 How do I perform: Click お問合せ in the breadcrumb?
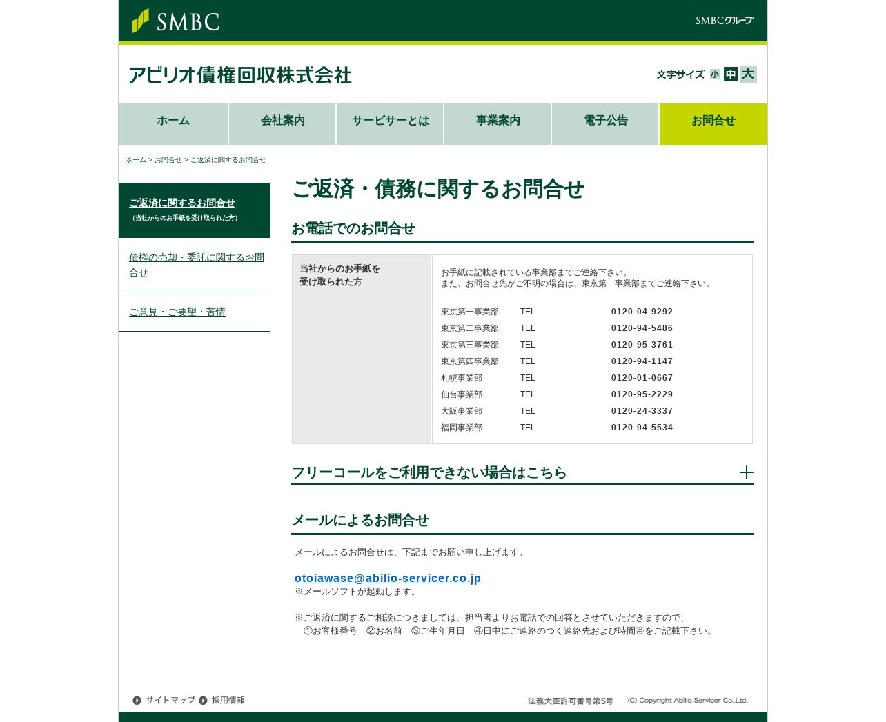(168, 160)
